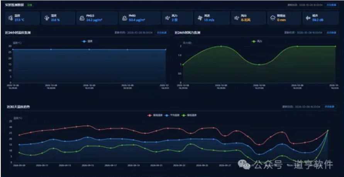Click the wind chart dip point at level 1
Image resolution: width=344 pixels, height=177 pixels.
tap(259, 65)
